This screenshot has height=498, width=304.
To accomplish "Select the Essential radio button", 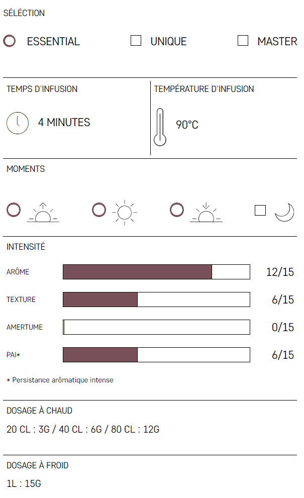I will (x=10, y=41).
